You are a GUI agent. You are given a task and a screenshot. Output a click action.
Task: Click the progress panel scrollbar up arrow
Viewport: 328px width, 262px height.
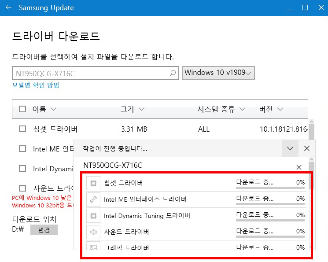click(x=311, y=160)
